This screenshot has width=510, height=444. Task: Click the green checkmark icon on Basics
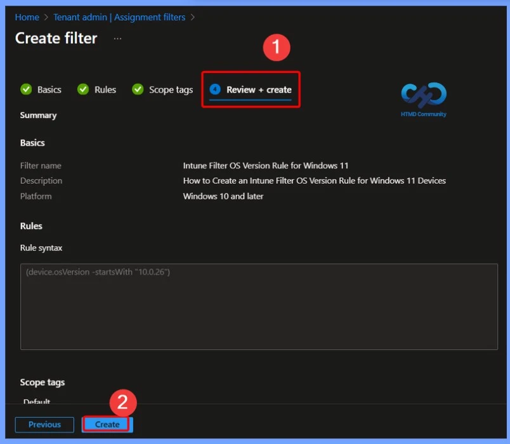(x=26, y=89)
